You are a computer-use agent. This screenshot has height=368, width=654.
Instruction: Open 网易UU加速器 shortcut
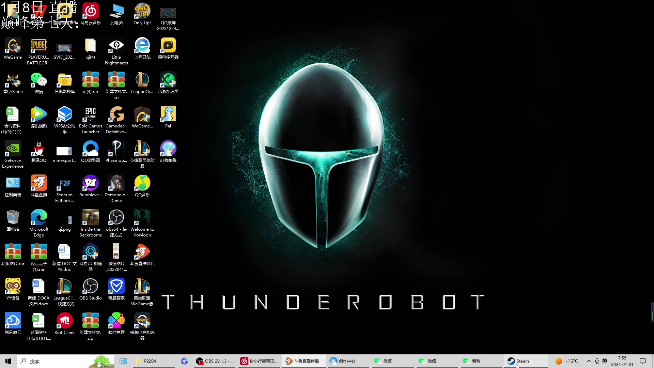coord(91,258)
